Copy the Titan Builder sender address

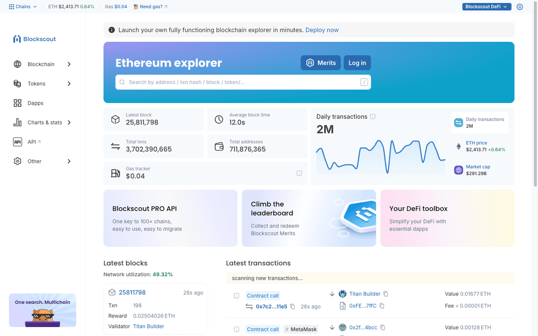(386, 294)
